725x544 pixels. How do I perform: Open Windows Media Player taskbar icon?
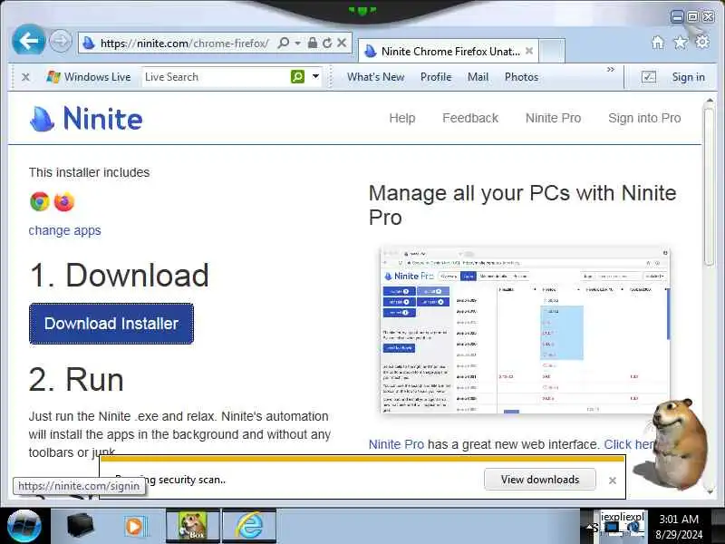coord(136,527)
